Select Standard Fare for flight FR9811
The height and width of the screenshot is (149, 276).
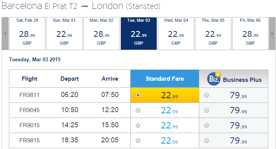point(138,95)
